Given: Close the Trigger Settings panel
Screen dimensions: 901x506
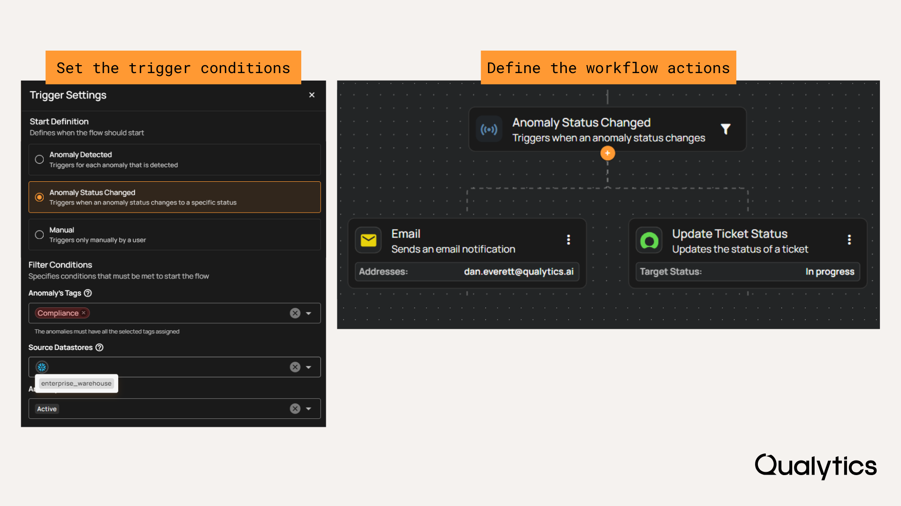Looking at the screenshot, I should click(312, 95).
